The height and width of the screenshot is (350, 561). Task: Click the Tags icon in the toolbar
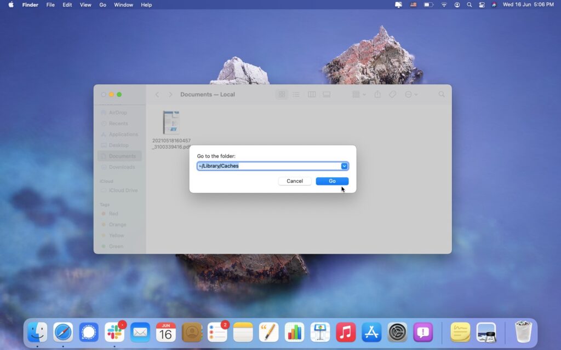392,94
